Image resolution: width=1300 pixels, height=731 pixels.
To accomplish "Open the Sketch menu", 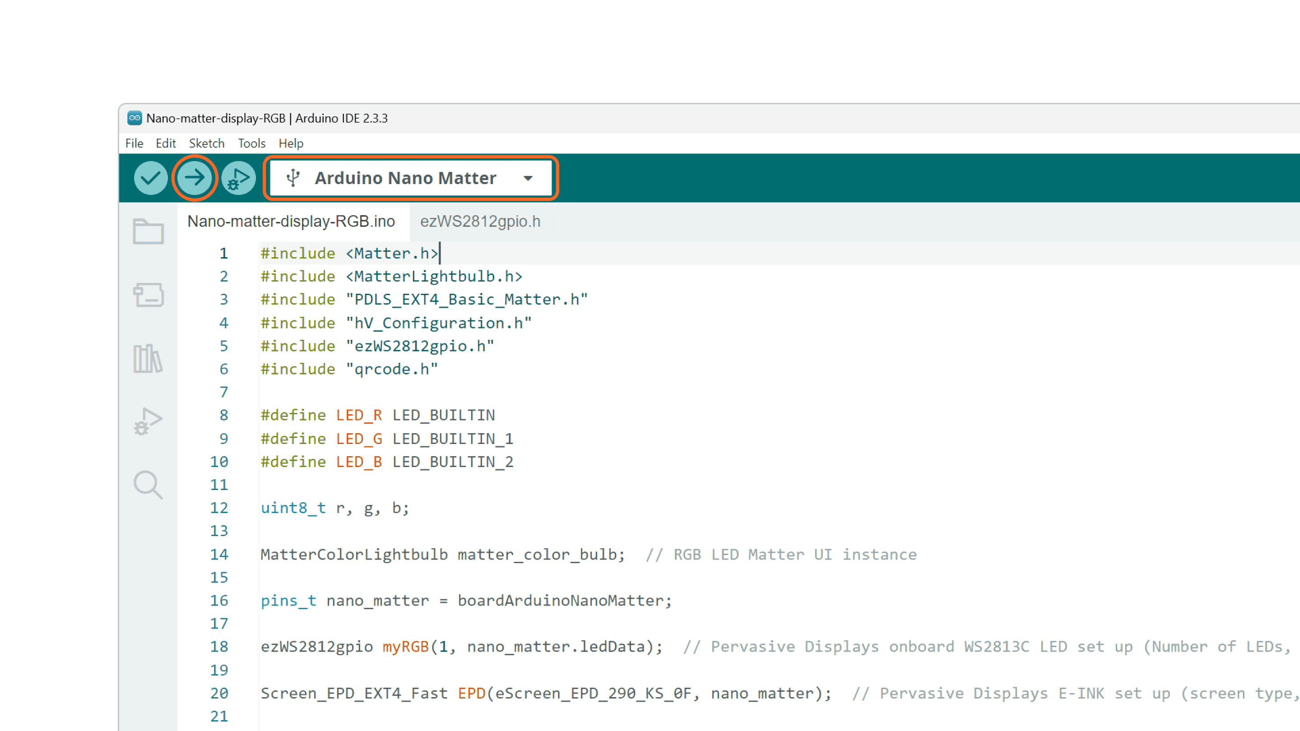I will (207, 143).
